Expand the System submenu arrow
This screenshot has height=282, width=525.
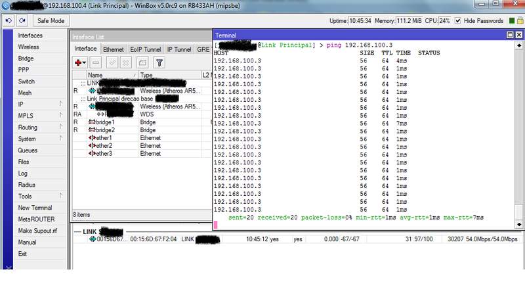tap(60, 138)
